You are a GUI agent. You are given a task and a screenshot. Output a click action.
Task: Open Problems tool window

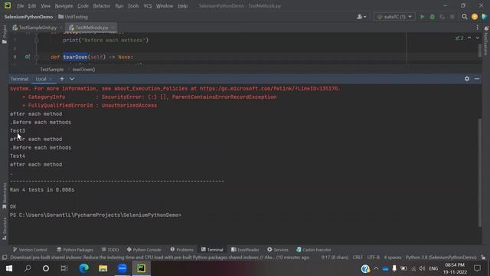pyautogui.click(x=182, y=250)
